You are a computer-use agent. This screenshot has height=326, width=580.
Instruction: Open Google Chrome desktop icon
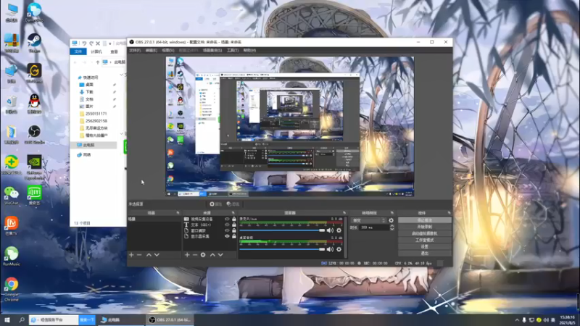[x=11, y=289]
